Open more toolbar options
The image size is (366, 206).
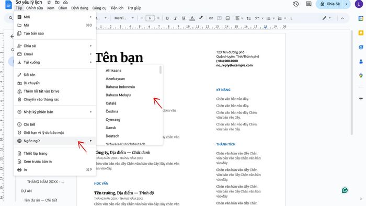(x=291, y=18)
